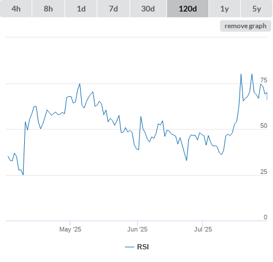Click the 50 value axis label

(x=264, y=126)
